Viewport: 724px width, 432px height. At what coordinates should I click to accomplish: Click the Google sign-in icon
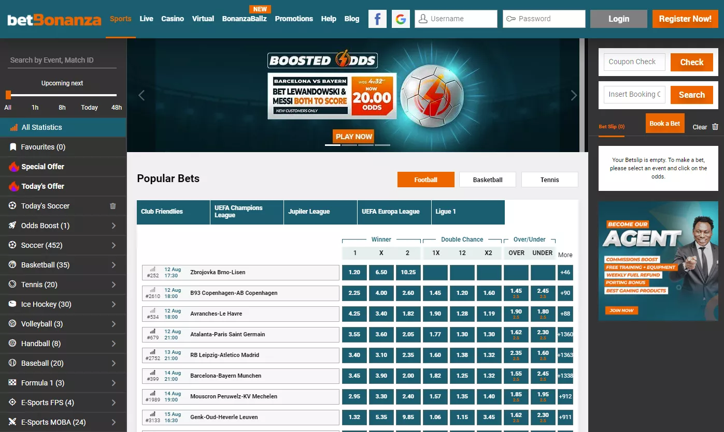401,18
